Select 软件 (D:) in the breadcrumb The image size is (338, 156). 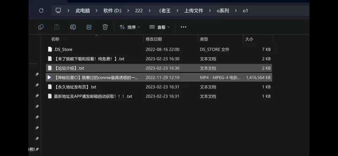(x=112, y=11)
